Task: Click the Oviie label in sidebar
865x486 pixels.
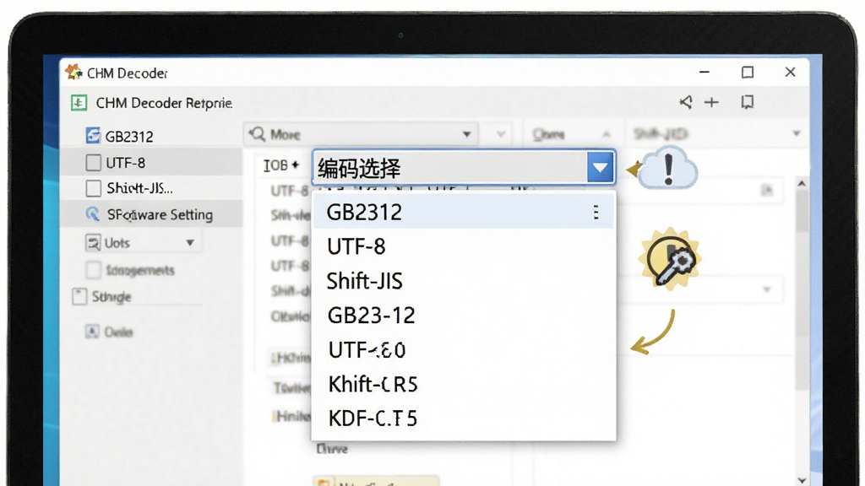Action: (x=118, y=332)
